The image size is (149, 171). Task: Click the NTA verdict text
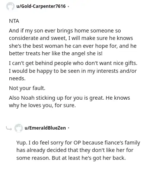click(x=14, y=21)
